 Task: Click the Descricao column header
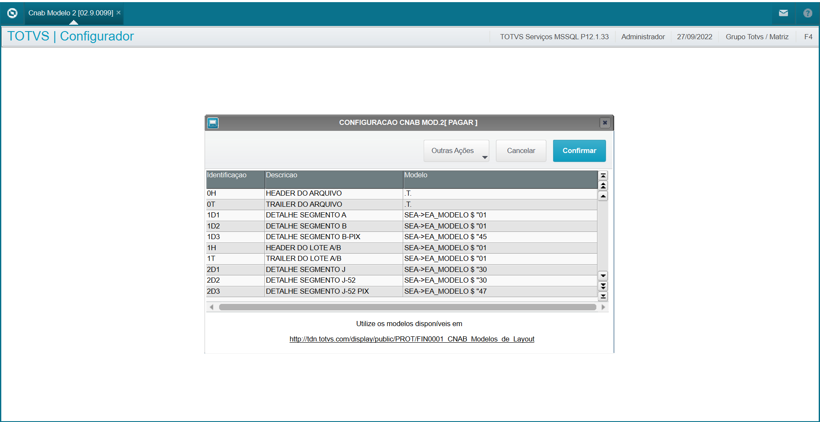334,180
